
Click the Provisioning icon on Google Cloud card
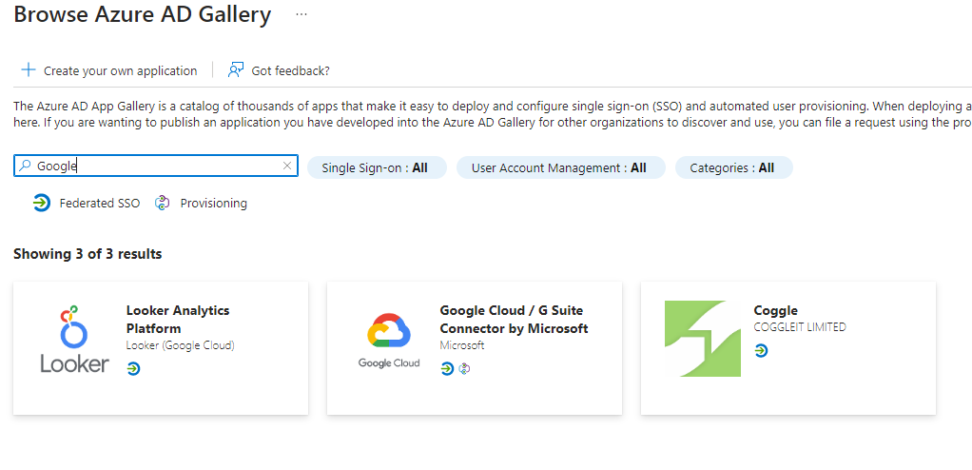click(x=464, y=369)
